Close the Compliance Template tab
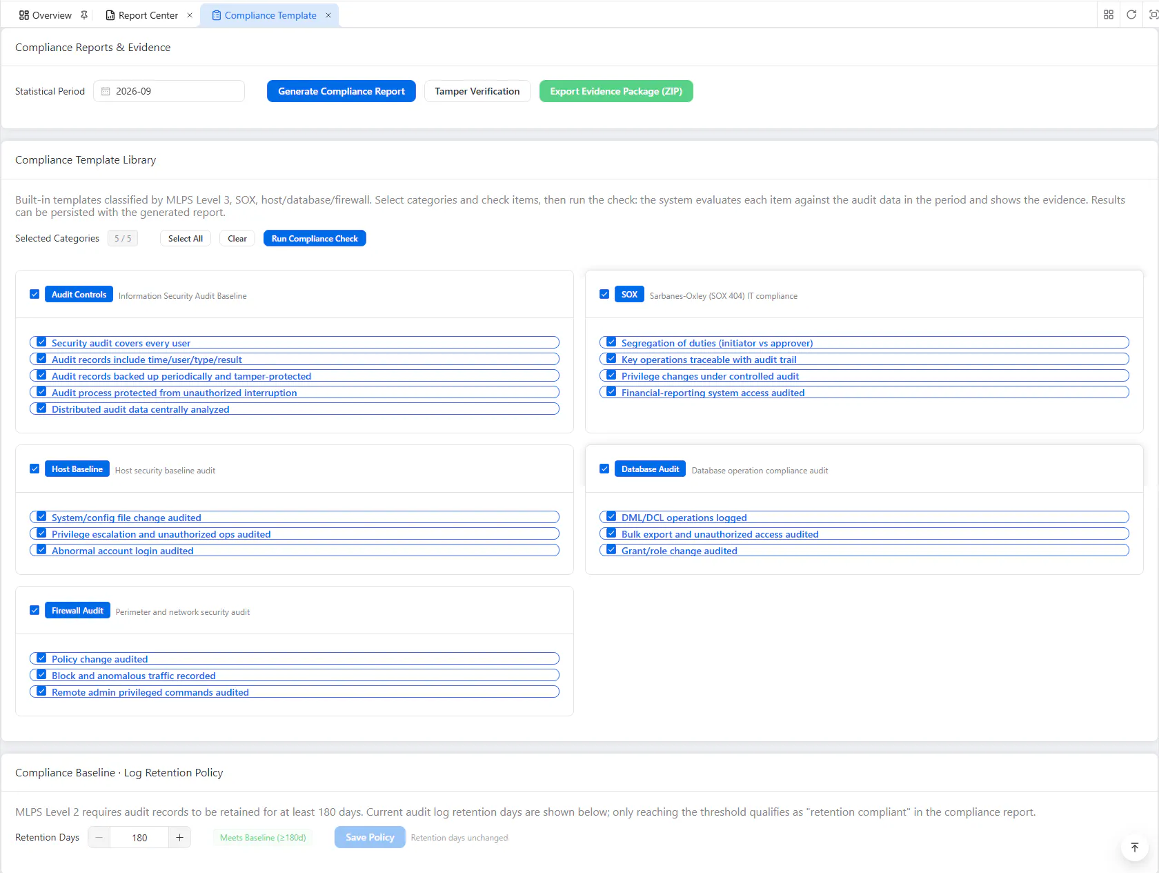 [x=328, y=15]
